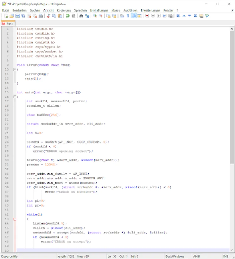Collapse the main function fold at line 16
Screen dimensions: 235x259
point(15,97)
